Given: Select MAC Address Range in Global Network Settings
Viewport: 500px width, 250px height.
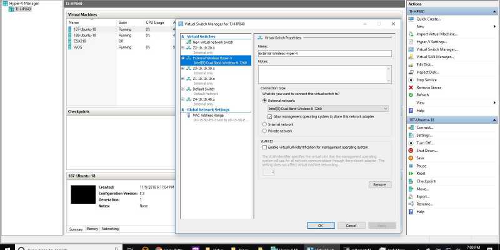Looking at the screenshot, I should (x=208, y=116).
